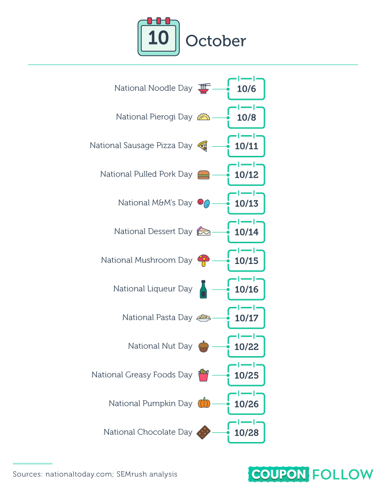The image size is (386, 498).
Task: Click the sausage pizza slice icon
Action: pyautogui.click(x=203, y=146)
